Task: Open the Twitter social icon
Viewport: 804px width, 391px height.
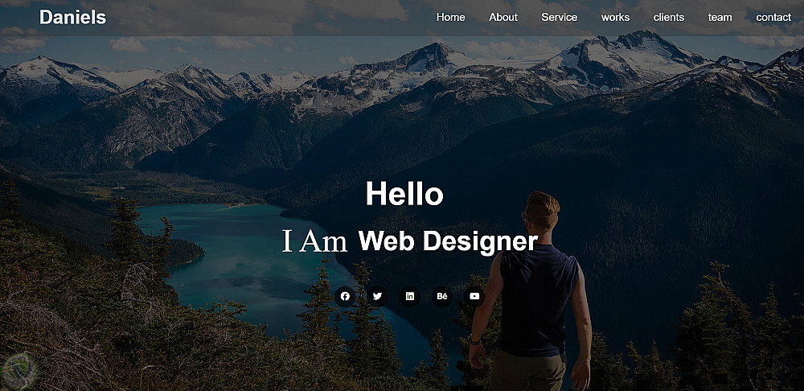Action: coord(377,297)
